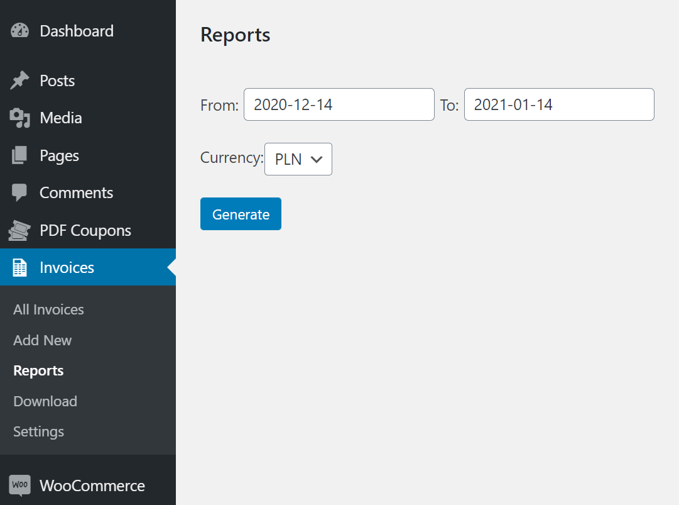
Task: Open the Currency PLN dropdown
Action: (x=298, y=159)
